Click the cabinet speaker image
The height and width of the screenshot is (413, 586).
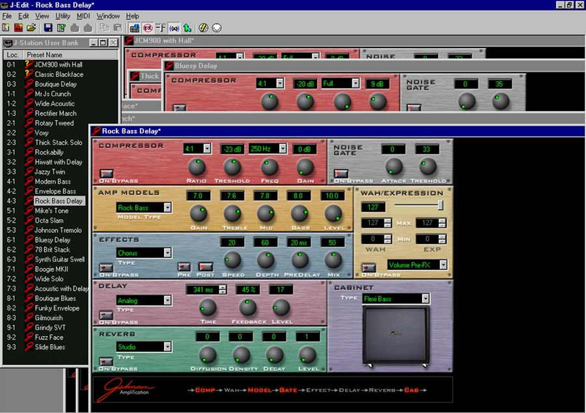[396, 335]
